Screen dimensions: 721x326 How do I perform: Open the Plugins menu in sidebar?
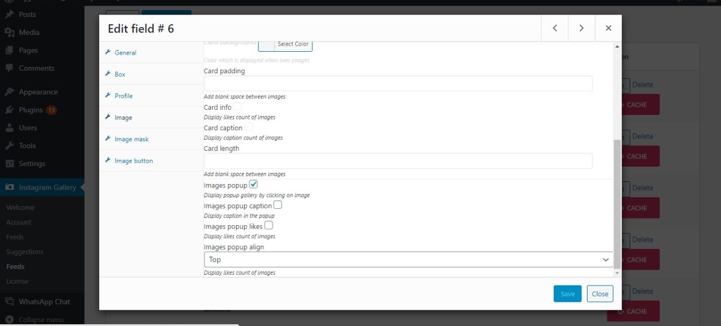tap(31, 110)
